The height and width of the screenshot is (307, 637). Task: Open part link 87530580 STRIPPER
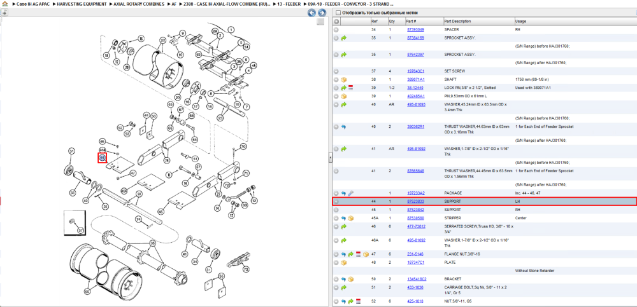415,218
